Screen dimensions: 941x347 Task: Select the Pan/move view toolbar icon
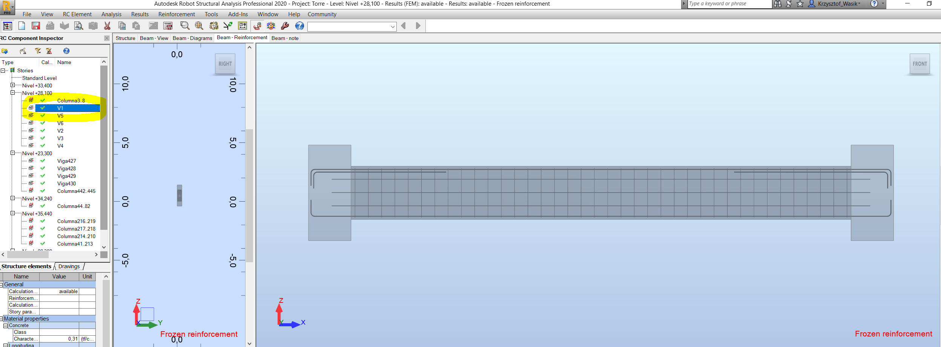point(199,26)
